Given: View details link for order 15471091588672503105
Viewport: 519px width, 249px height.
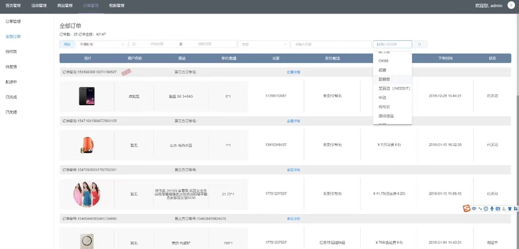Looking at the screenshot, I should [293, 121].
